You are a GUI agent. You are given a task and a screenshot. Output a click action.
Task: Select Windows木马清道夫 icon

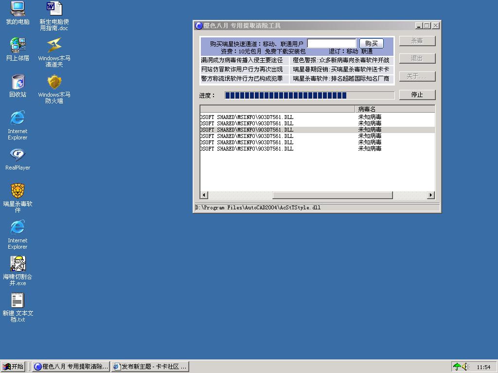coord(54,45)
